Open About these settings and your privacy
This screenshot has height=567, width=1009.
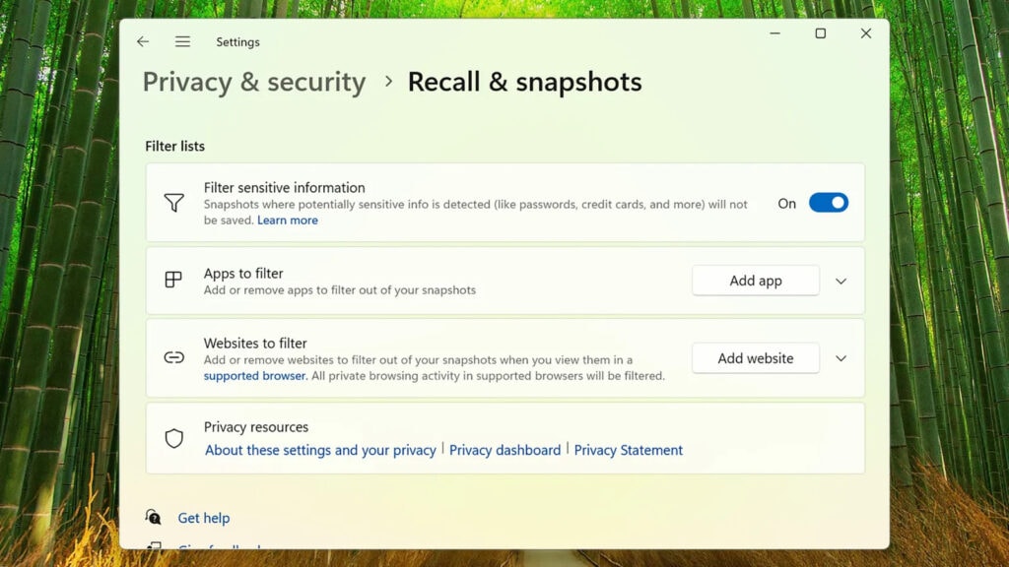tap(320, 450)
